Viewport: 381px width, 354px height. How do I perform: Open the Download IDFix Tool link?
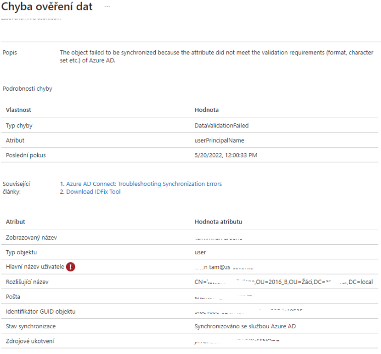click(x=93, y=191)
